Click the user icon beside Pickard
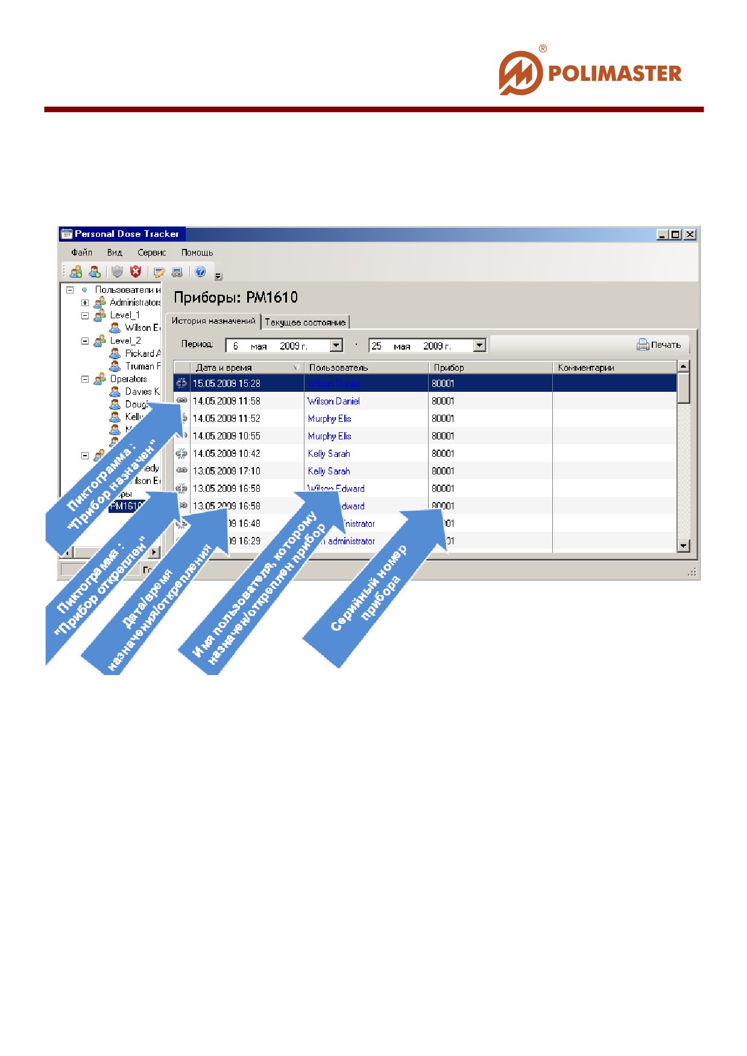This screenshot has width=747, height=1056. pos(115,353)
